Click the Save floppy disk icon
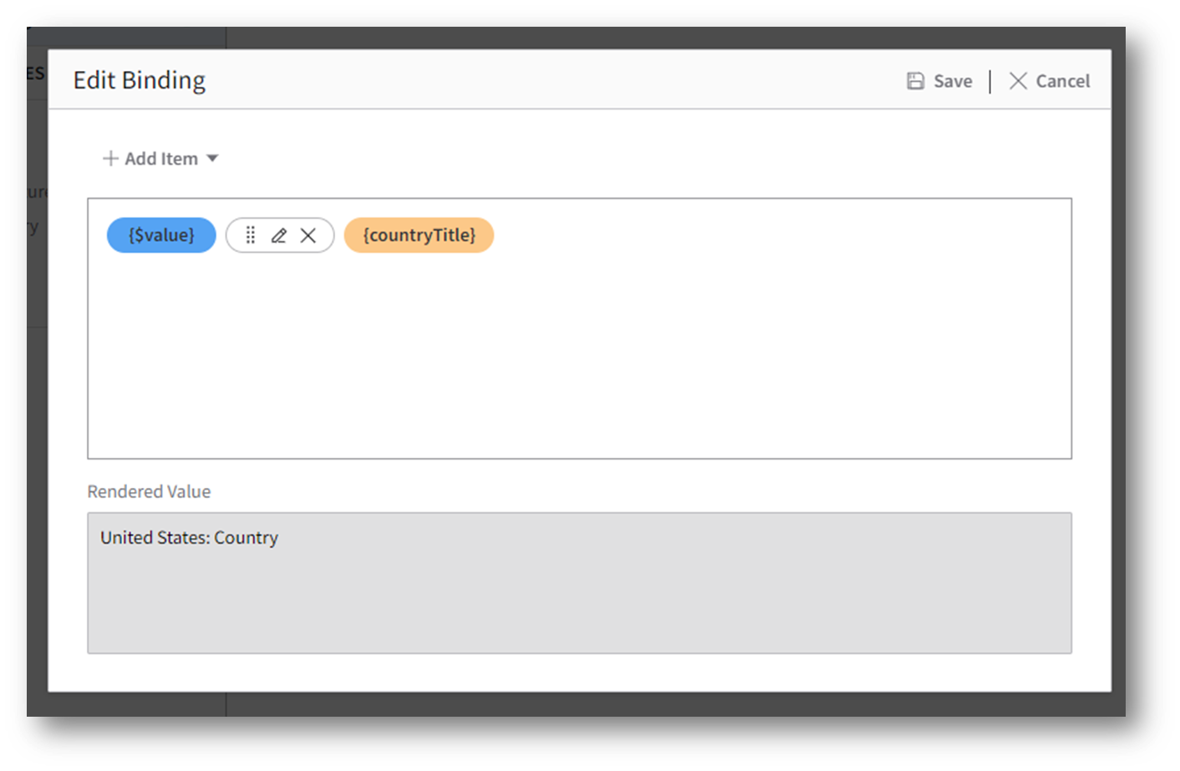This screenshot has width=1180, height=771. coord(916,81)
